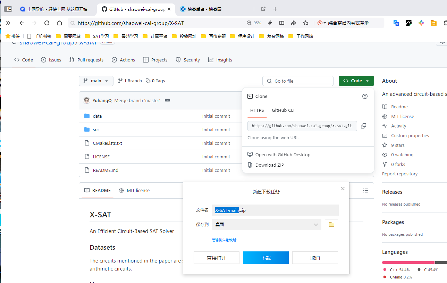Open the Security tab
Image resolution: width=447 pixels, height=283 pixels.
188,60
